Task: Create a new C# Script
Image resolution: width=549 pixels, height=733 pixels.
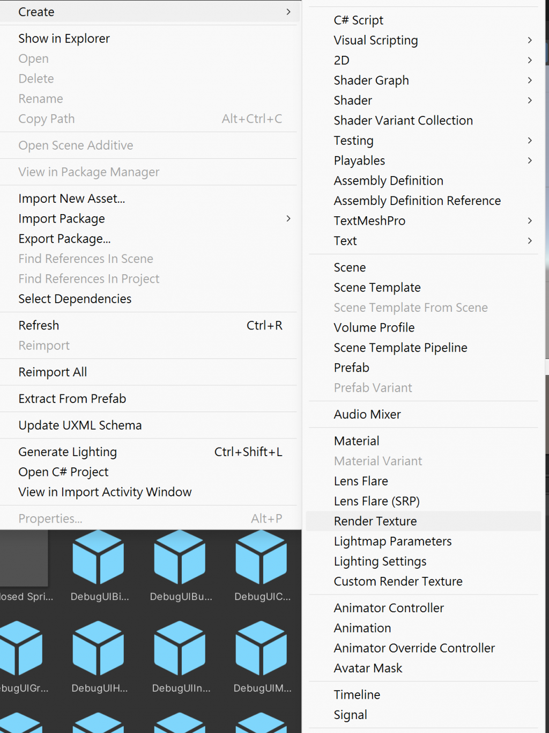Action: pos(359,20)
